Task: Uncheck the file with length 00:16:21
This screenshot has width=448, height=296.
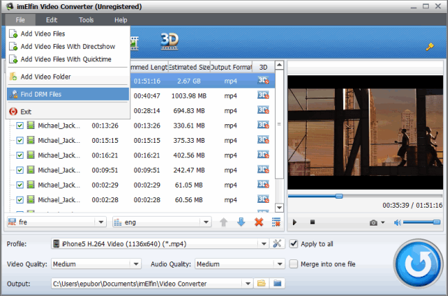Action: pos(20,155)
